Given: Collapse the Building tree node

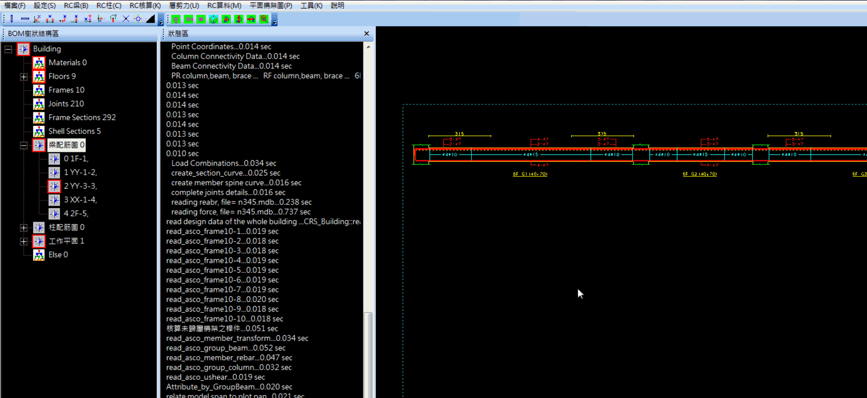Looking at the screenshot, I should coord(8,49).
